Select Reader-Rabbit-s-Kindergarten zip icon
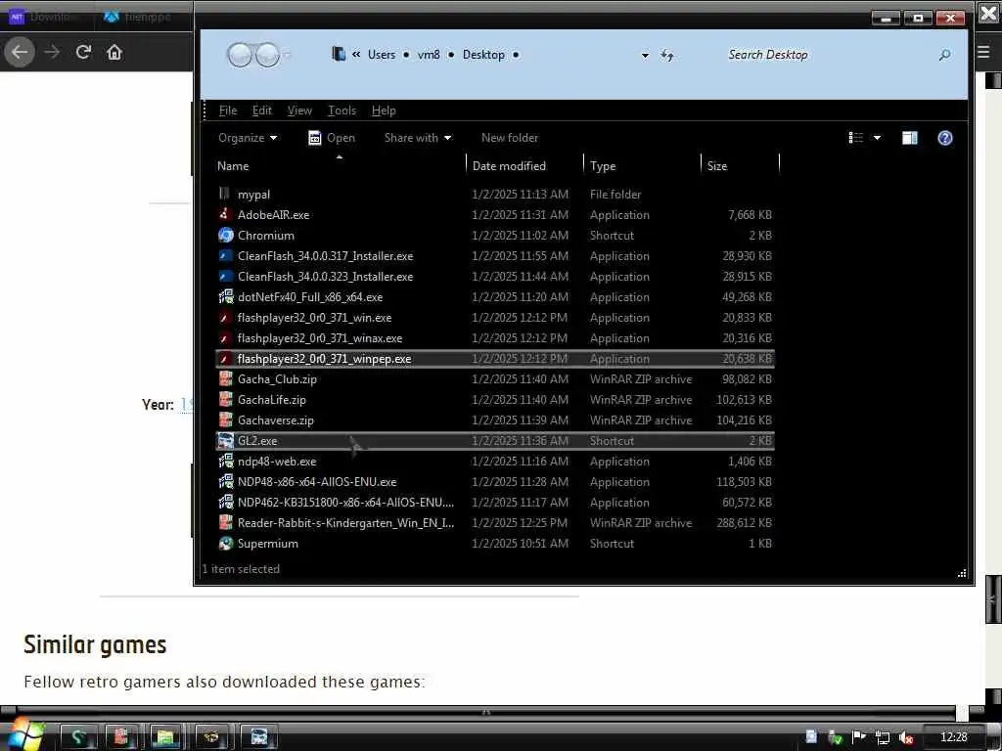This screenshot has height=751, width=1002. click(225, 522)
